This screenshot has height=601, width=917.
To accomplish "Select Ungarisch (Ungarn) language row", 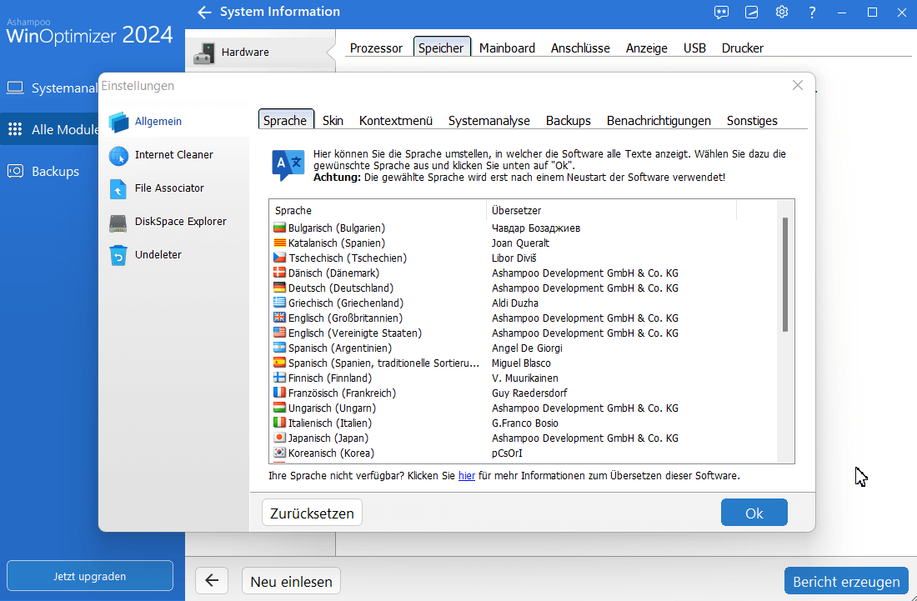I will pyautogui.click(x=524, y=408).
